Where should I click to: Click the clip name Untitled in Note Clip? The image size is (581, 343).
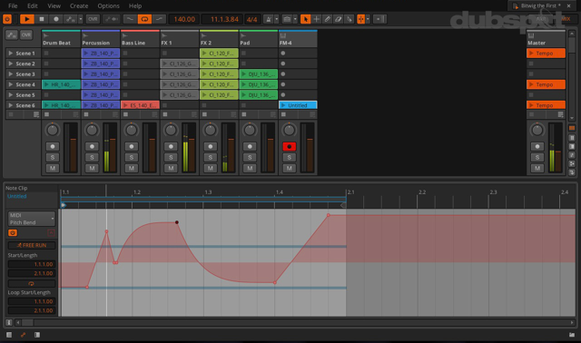pyautogui.click(x=17, y=196)
